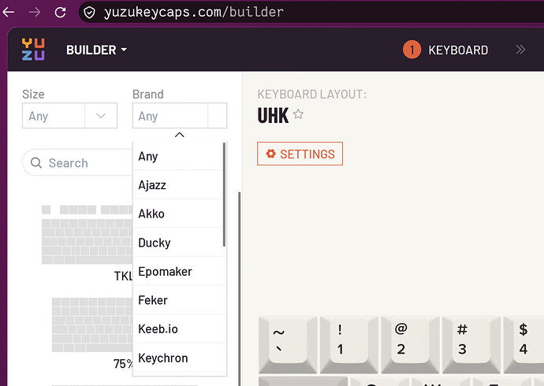
Task: Click the layout list panel scrollbar
Action: (x=239, y=289)
